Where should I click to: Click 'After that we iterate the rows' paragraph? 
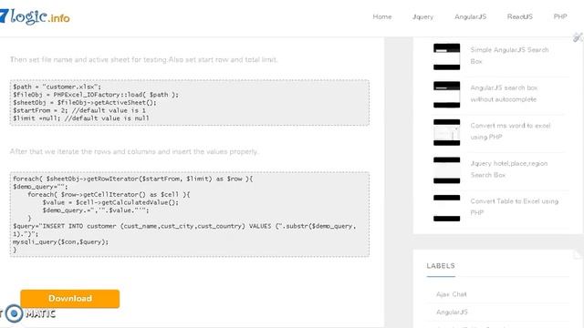click(134, 151)
